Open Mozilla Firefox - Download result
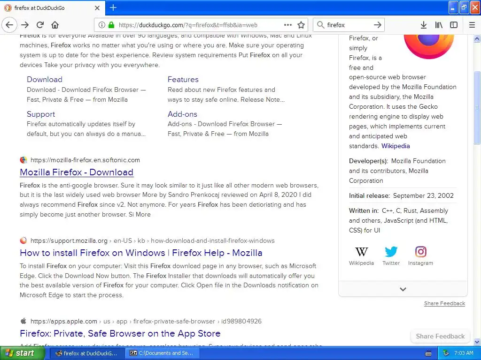This screenshot has width=481, height=360. pos(77,172)
